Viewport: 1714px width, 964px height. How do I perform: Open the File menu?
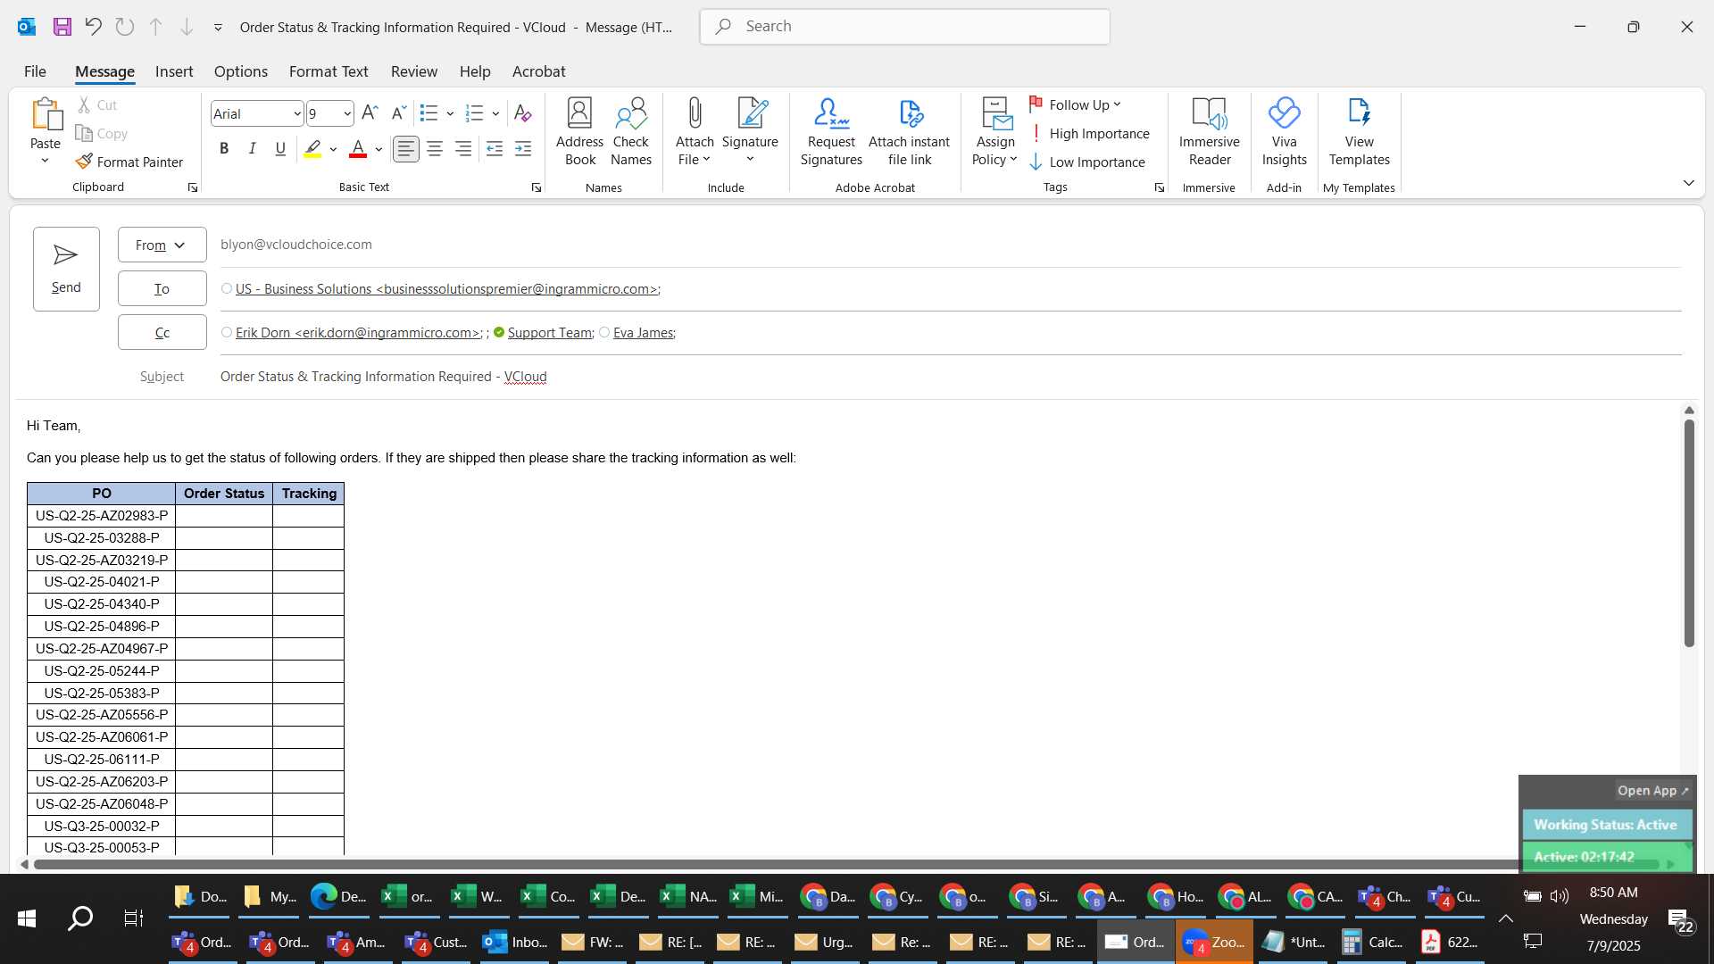pyautogui.click(x=35, y=71)
